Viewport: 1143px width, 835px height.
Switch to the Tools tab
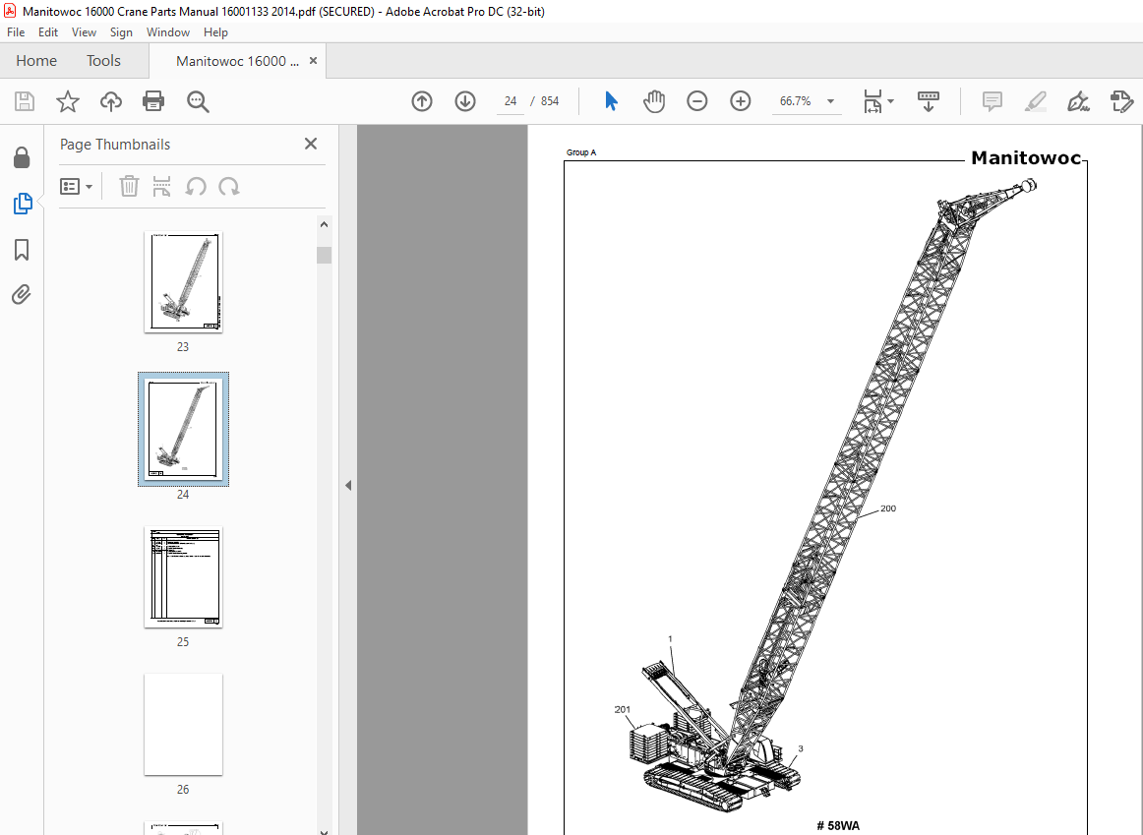(x=103, y=61)
